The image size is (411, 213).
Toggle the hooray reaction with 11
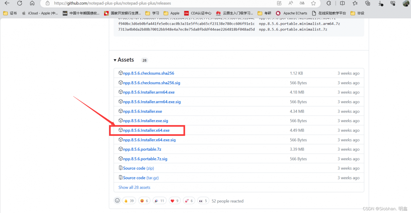coord(160,201)
